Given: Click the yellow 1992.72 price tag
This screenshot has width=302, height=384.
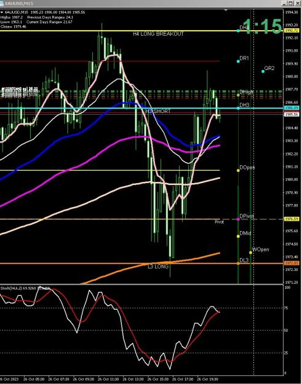Looking at the screenshot, I should point(291,31).
